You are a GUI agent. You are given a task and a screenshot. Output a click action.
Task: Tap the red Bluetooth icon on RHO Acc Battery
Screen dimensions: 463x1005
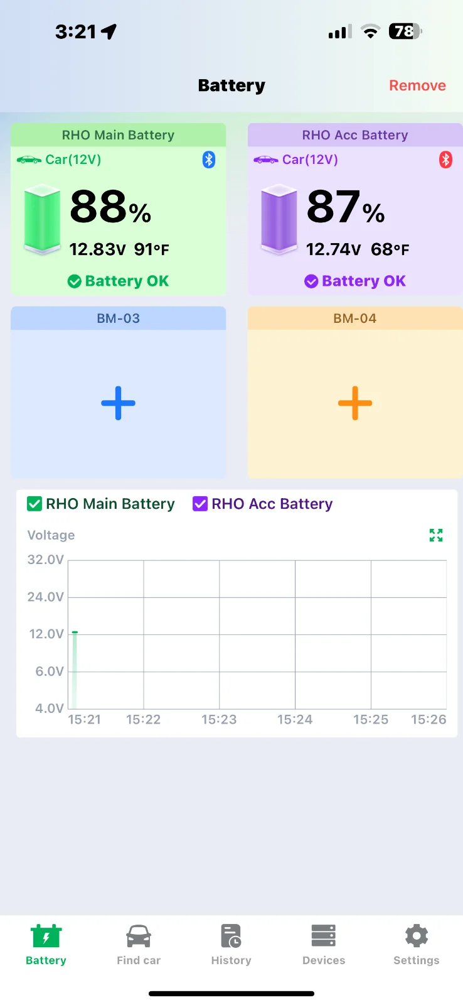(445, 160)
